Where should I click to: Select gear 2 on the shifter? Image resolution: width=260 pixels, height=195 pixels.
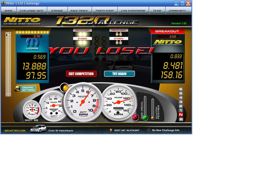(181, 106)
